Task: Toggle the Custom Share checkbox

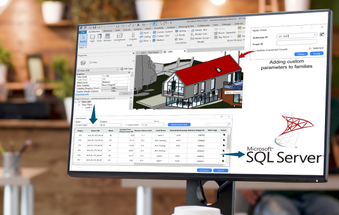Action: 126,125
